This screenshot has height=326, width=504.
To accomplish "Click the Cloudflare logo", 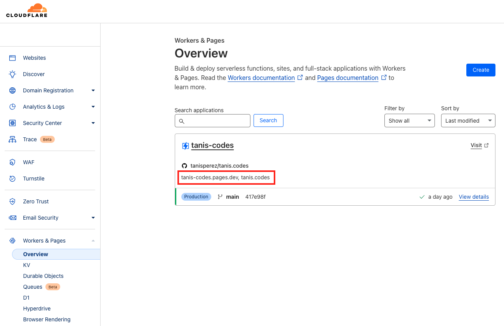I will [x=27, y=10].
